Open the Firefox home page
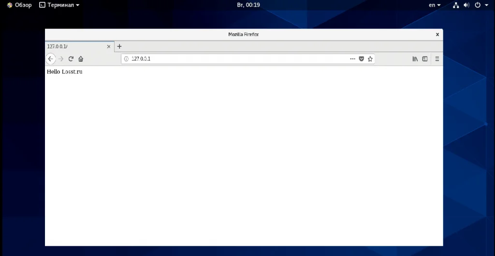 tap(81, 59)
